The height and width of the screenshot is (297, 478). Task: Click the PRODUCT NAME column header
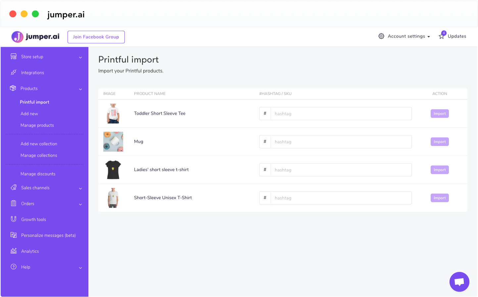pyautogui.click(x=150, y=94)
